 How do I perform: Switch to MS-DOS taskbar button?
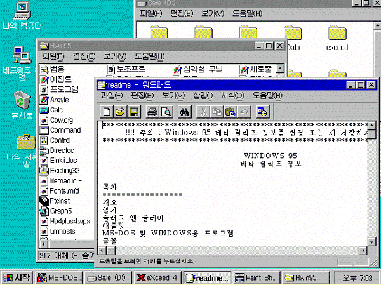tap(59, 277)
